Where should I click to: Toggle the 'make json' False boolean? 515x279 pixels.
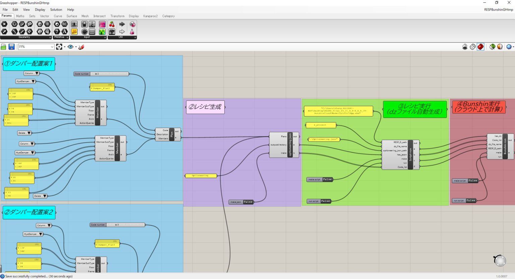coord(248,202)
